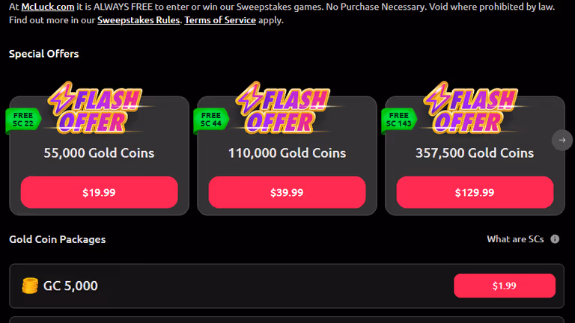Click the gold coins stack icon
Image resolution: width=575 pixels, height=323 pixels.
(30, 286)
